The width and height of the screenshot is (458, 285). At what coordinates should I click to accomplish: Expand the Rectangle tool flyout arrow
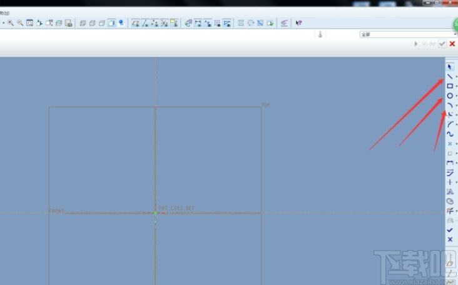click(x=456, y=86)
